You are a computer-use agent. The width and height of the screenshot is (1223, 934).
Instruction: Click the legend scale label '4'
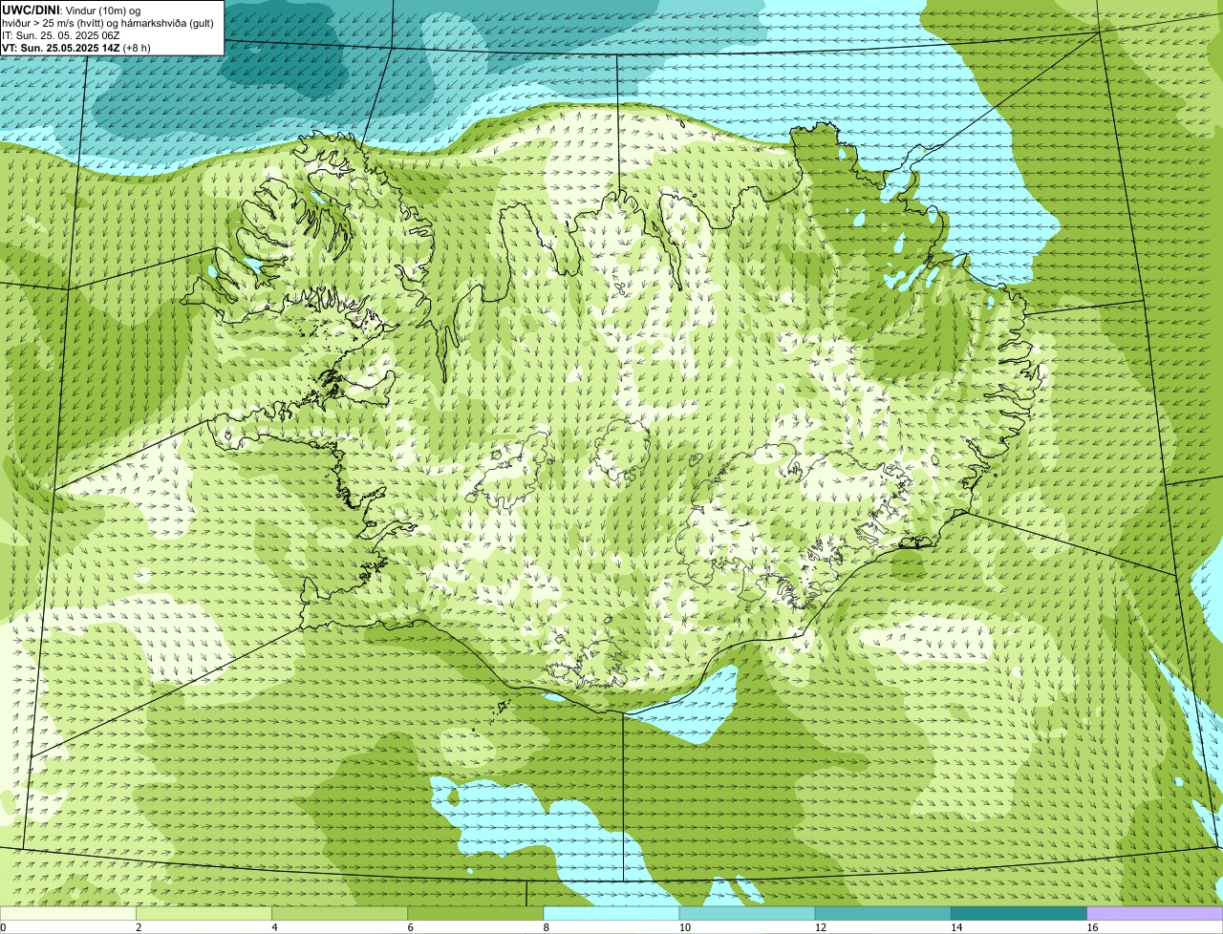click(x=274, y=927)
